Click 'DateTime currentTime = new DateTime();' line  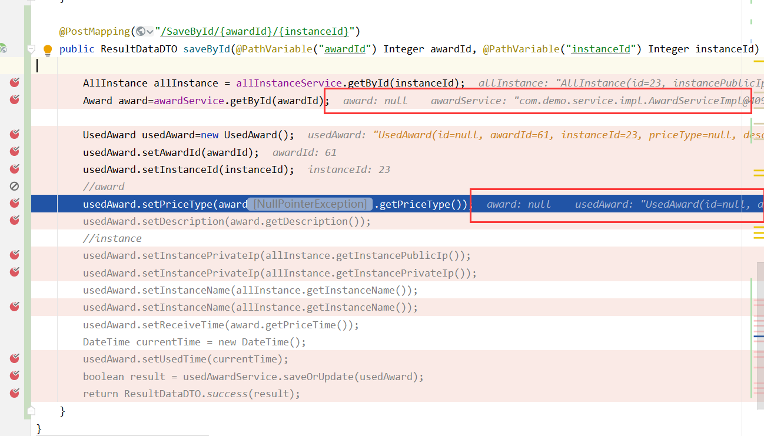click(x=195, y=342)
